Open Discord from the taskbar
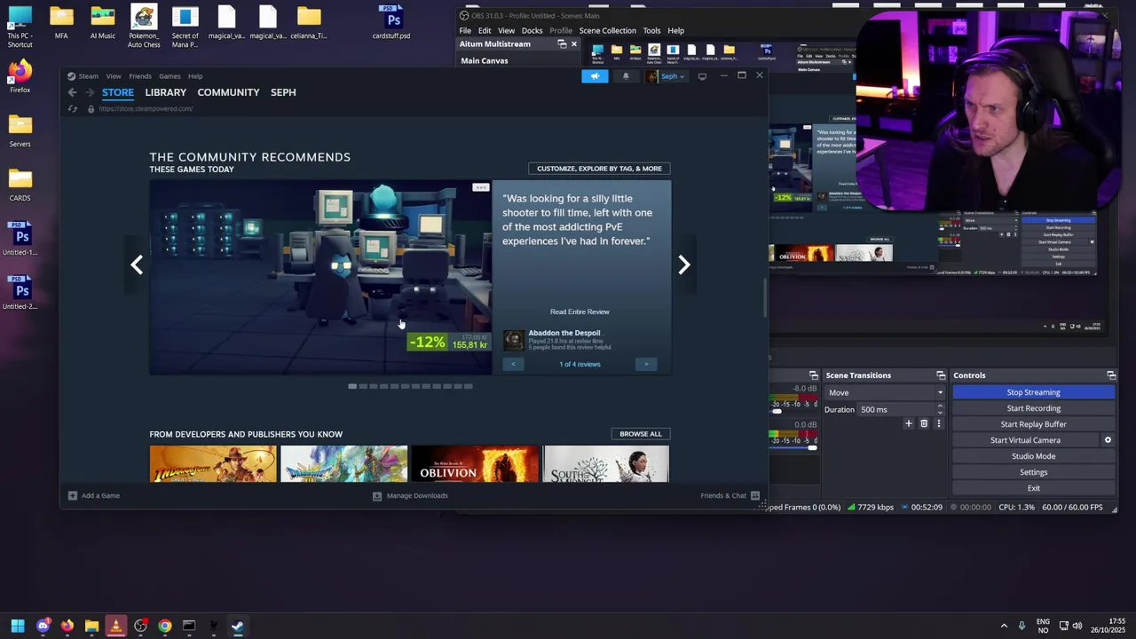1136x639 pixels. click(43, 626)
